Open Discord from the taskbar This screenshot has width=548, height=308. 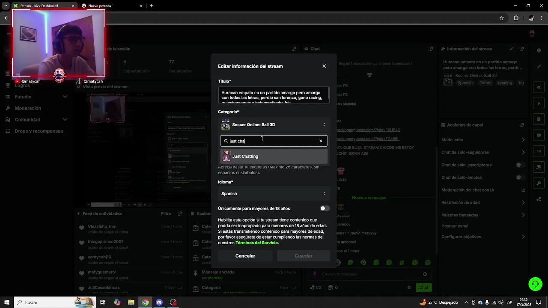click(x=159, y=302)
